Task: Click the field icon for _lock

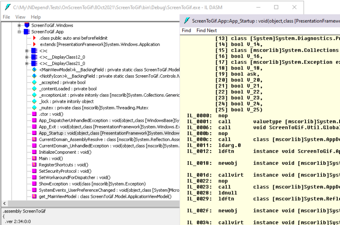Action: pos(34,101)
